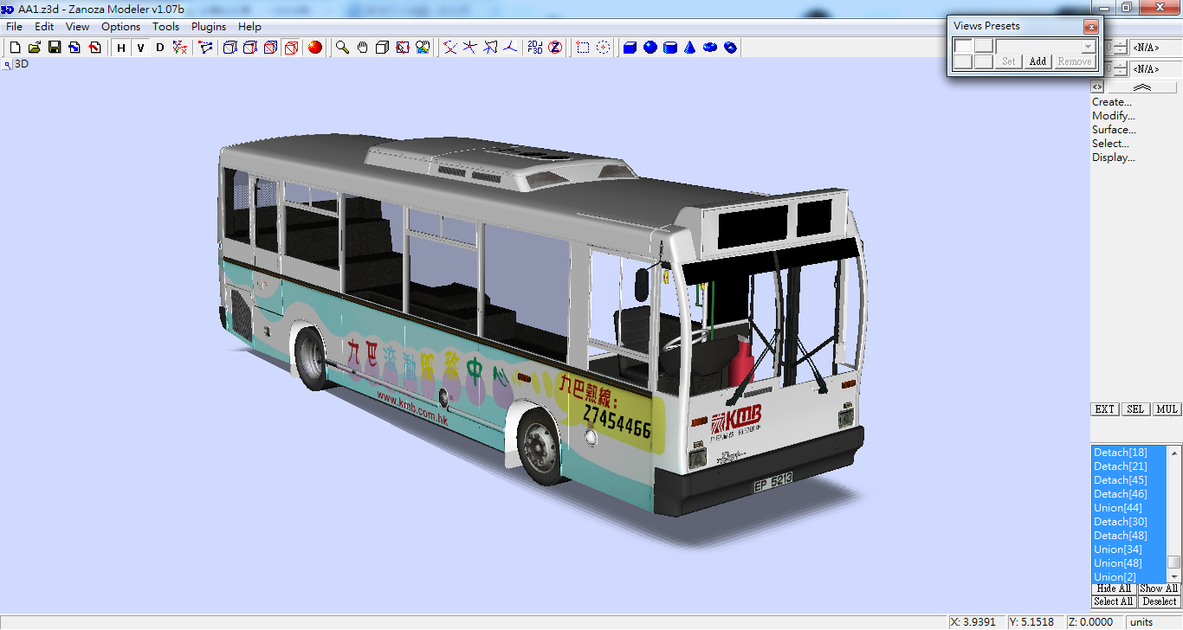Click the red sphere material icon
Screen dimensions: 1183x630
[315, 48]
